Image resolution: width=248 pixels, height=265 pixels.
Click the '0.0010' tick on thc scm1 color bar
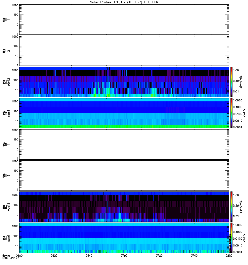click(237, 245)
